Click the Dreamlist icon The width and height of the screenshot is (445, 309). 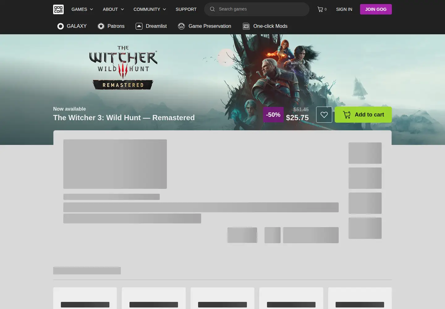coord(139,26)
